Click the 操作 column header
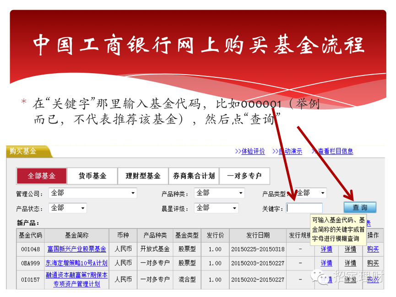Image resolution: width=396 pixels, height=297 pixels. tap(373, 235)
